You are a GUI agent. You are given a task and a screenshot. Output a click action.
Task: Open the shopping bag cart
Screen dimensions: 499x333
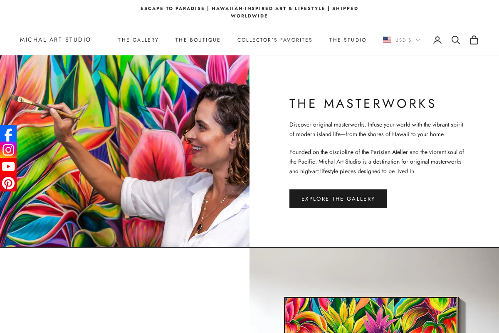coord(474,40)
